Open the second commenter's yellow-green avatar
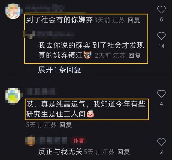The image size is (172, 160). pyautogui.click(x=13, y=96)
